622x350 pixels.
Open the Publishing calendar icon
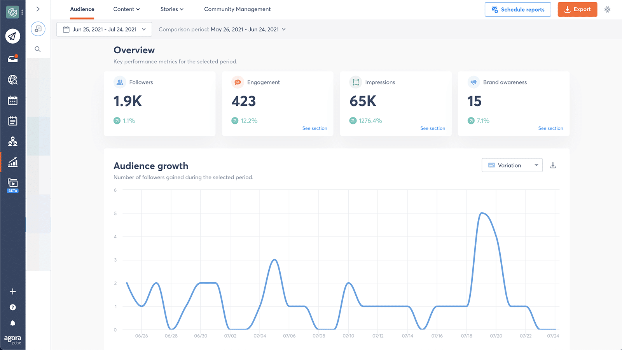pyautogui.click(x=12, y=100)
